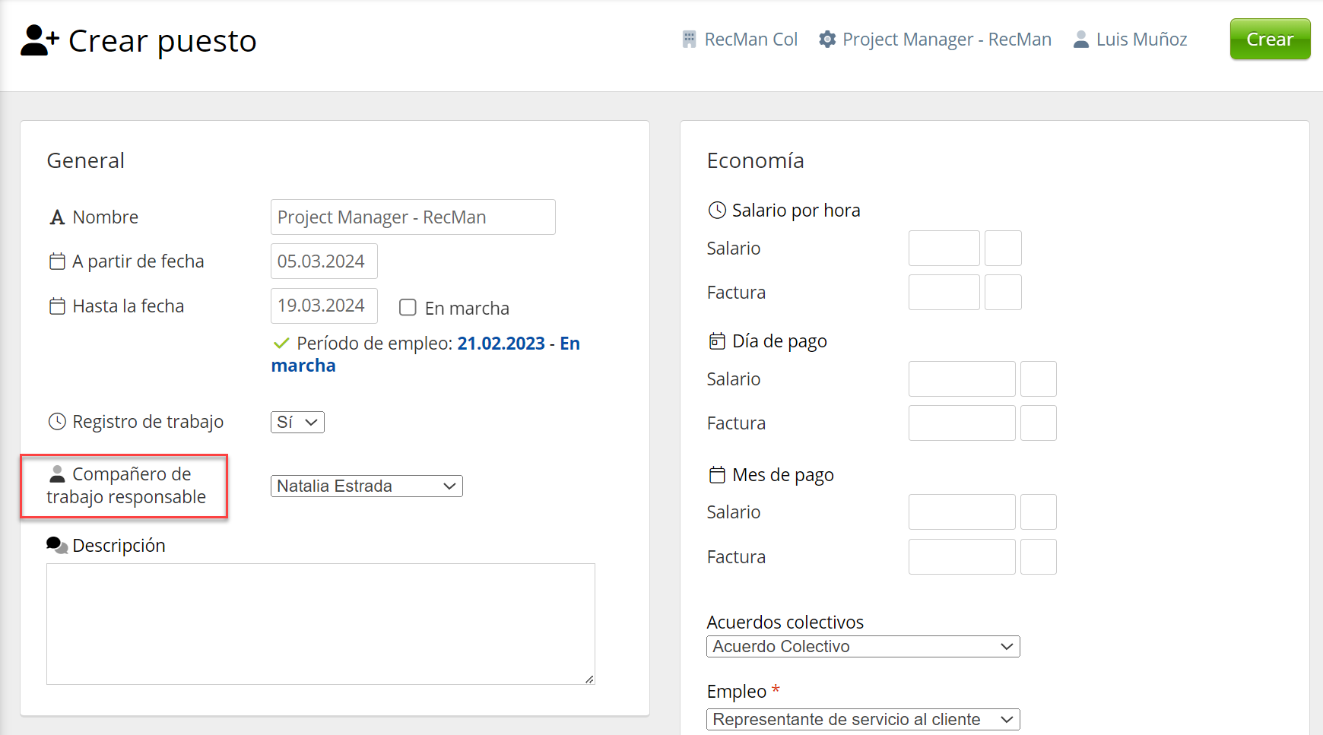
Task: Click the clock icon beside Salario por hora
Action: pos(717,211)
